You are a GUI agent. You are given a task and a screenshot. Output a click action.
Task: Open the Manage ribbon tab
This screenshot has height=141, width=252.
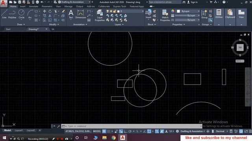point(69,6)
